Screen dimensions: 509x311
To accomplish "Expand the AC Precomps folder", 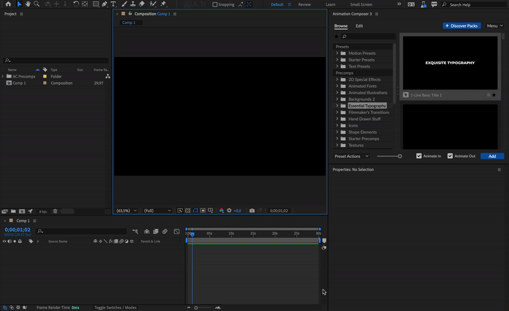I will coord(3,76).
